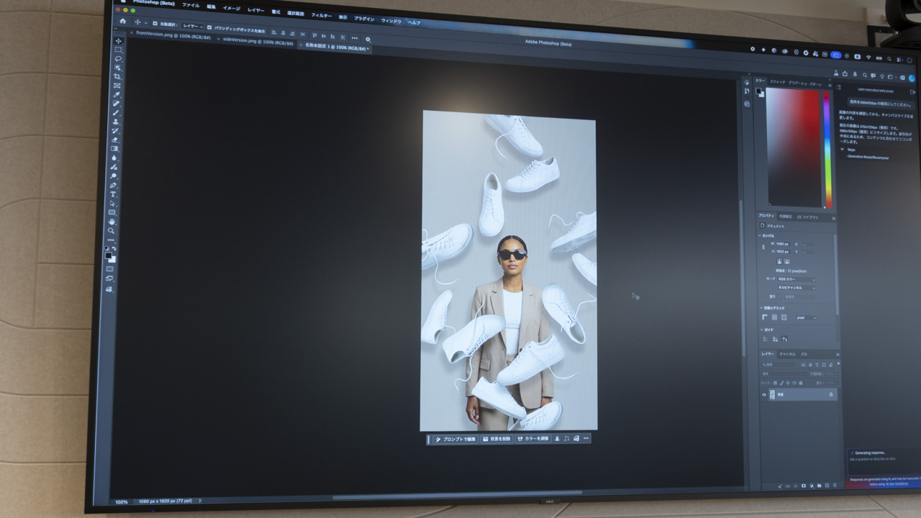This screenshot has height=518, width=921.
Task: Toggle lock all icon in Layers panel
Action: (x=801, y=383)
